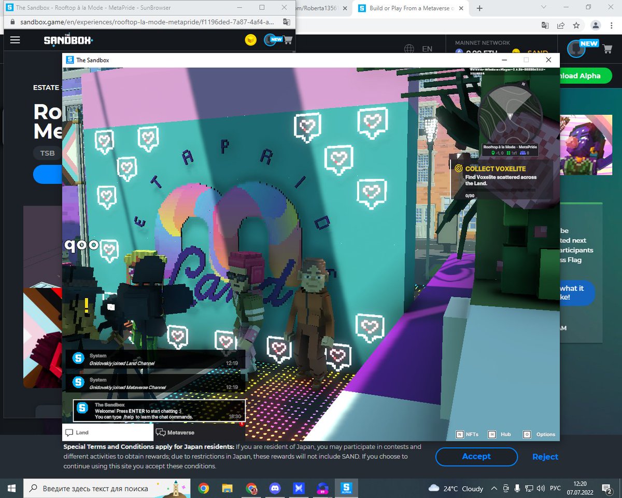Click the translate icon in SunBrowser address bar
622x498 pixels.
point(286,22)
